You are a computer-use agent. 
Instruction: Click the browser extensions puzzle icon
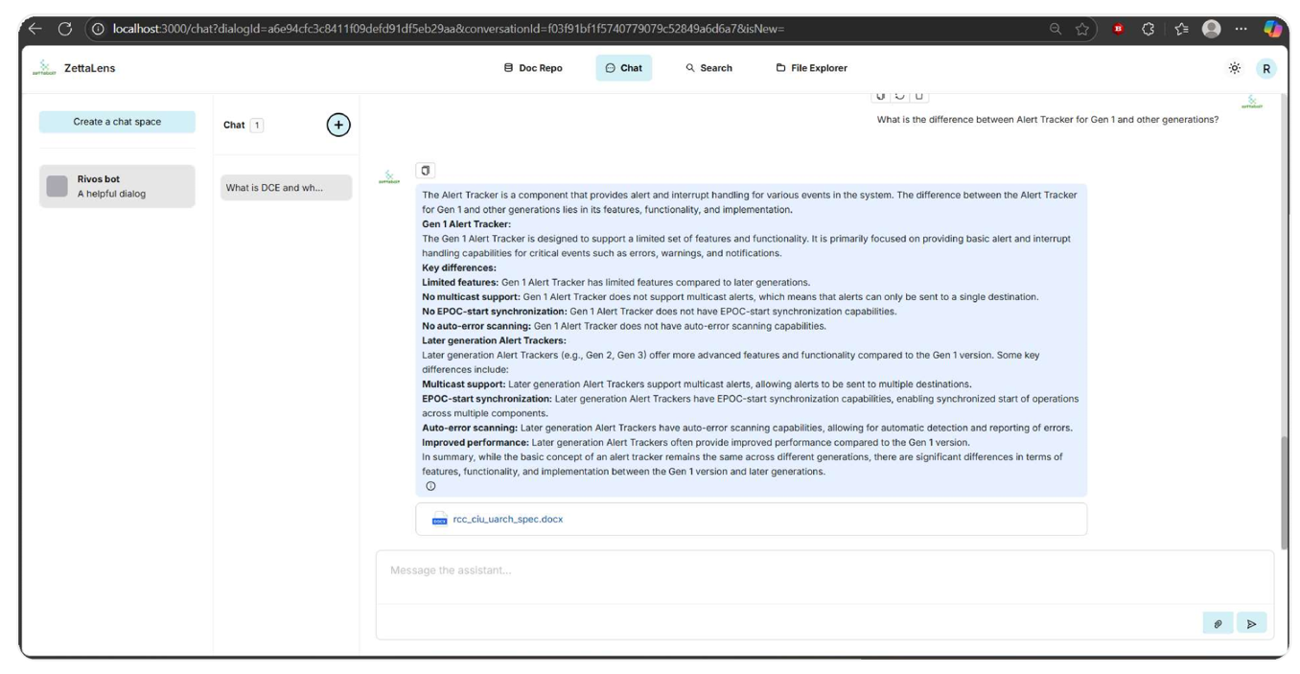(x=1147, y=29)
